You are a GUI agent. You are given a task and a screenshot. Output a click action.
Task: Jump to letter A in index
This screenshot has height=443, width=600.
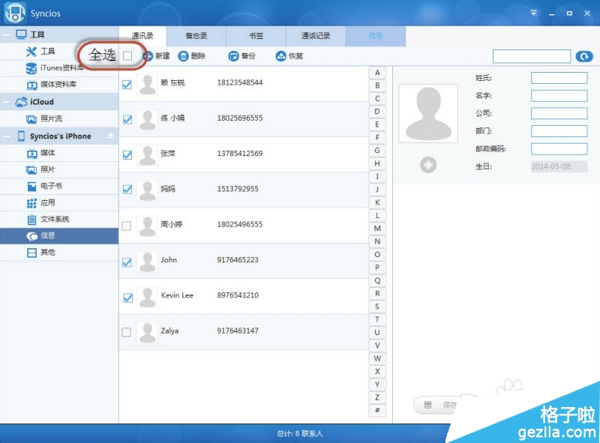coord(377,73)
